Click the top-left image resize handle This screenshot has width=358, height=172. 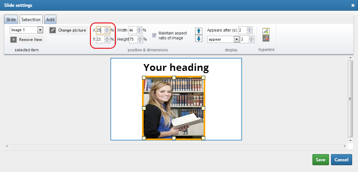point(144,78)
